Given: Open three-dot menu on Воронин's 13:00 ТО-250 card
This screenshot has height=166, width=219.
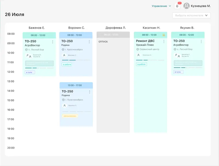Looking at the screenshot, I should [x=89, y=92].
